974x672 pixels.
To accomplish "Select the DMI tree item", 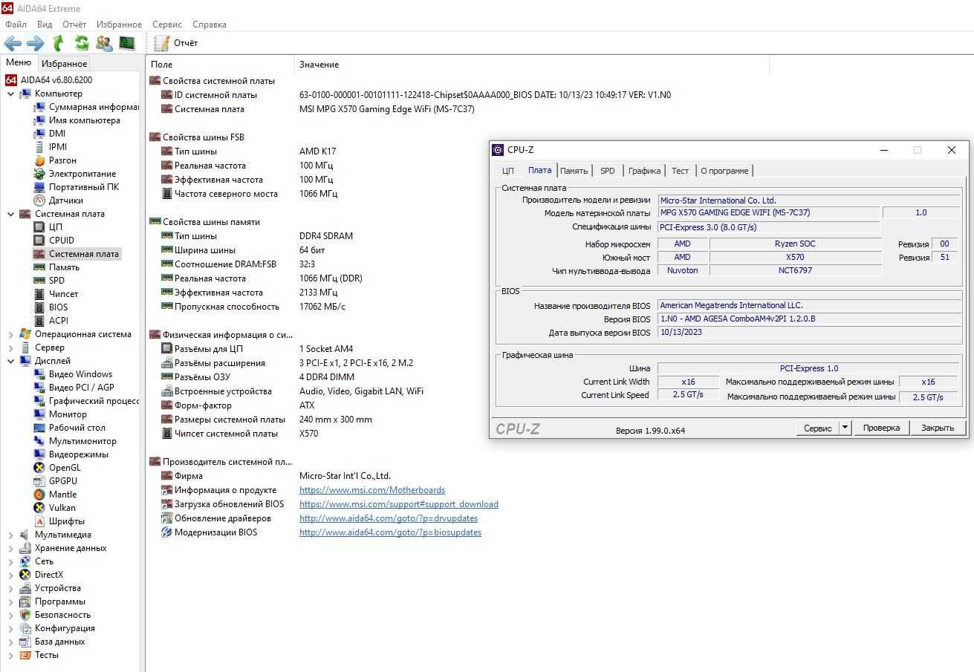I will 57,134.
